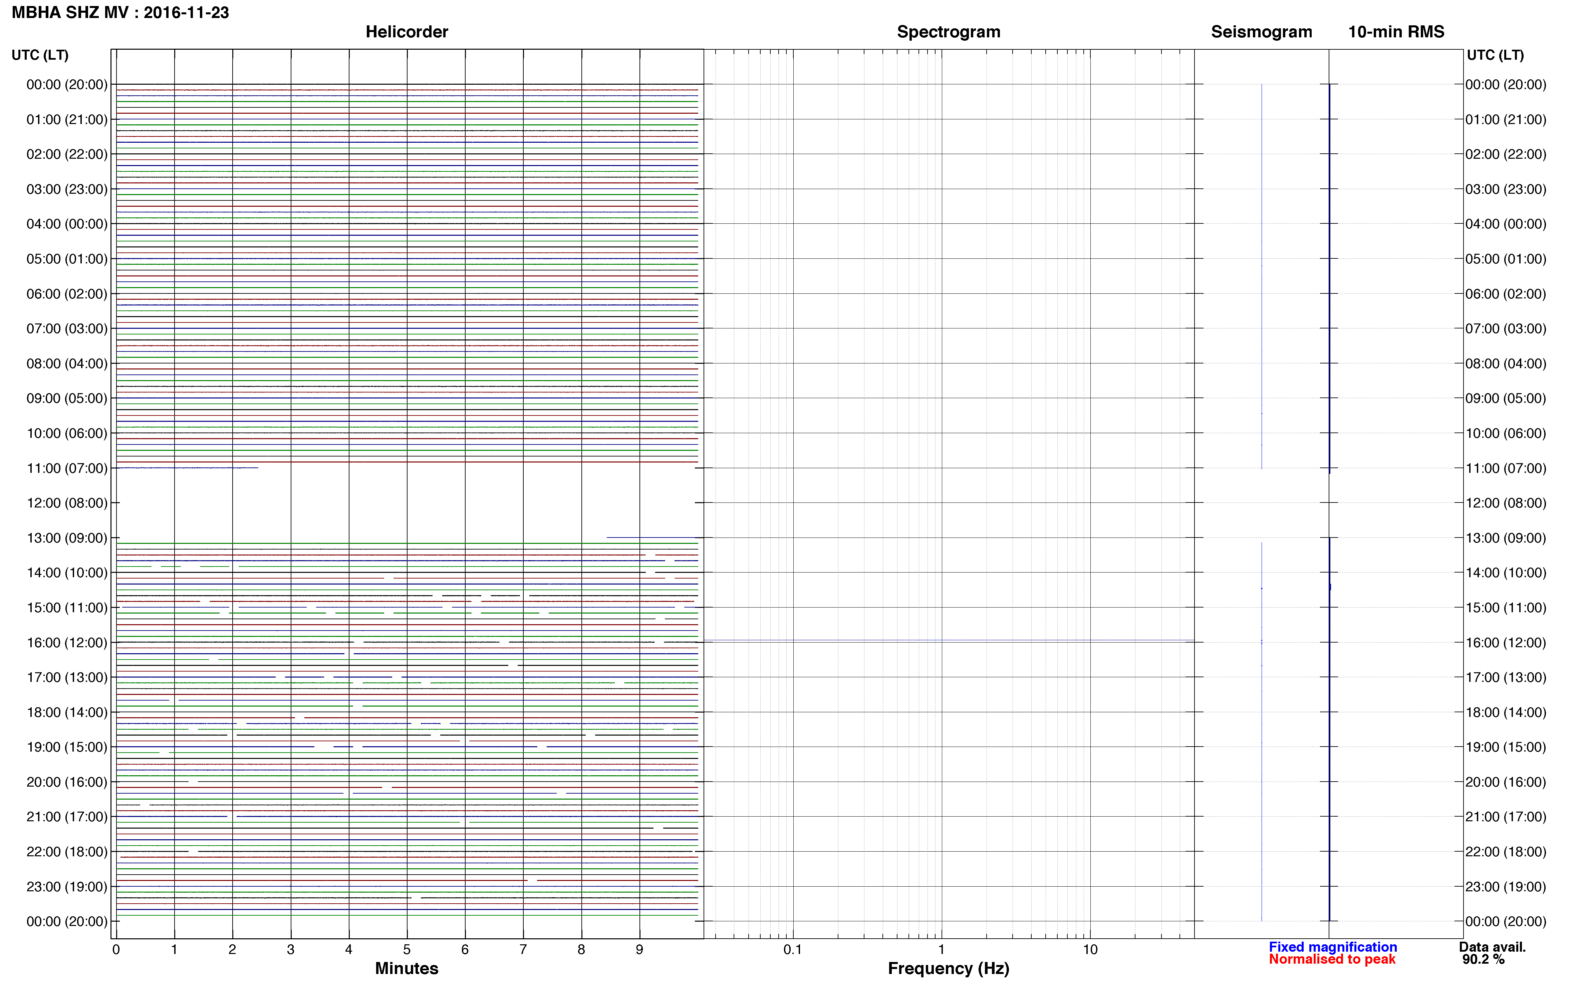Click the '10' frequency tick label
The height and width of the screenshot is (988, 1582).
(1090, 949)
